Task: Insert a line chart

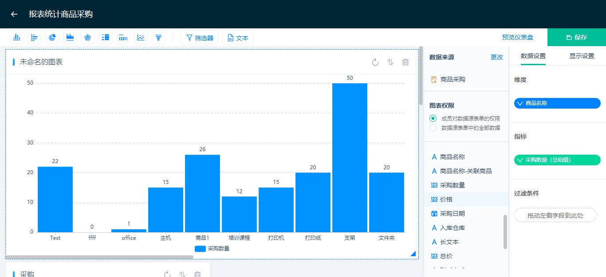Action: click(141, 37)
